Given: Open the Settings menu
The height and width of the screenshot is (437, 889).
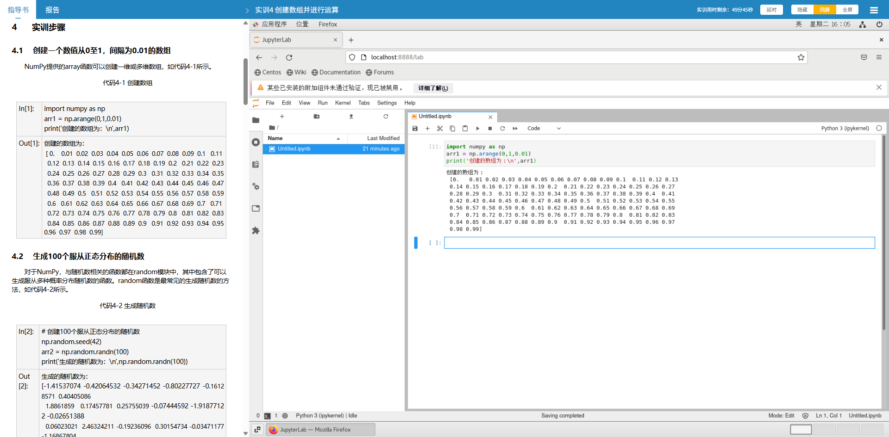Looking at the screenshot, I should tap(387, 103).
